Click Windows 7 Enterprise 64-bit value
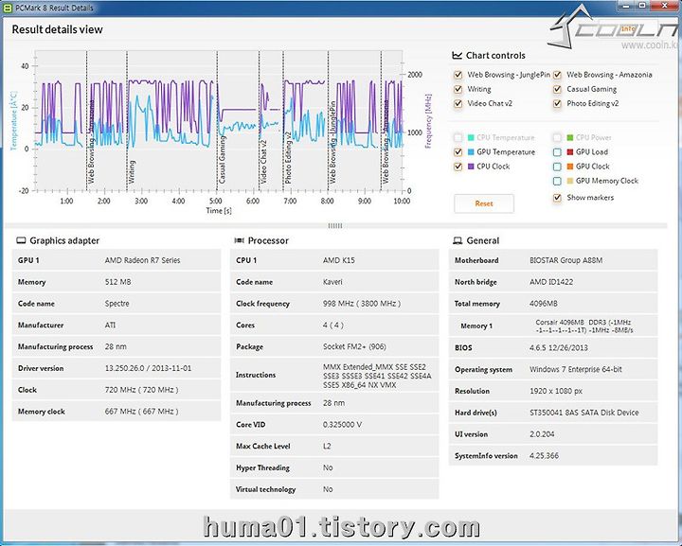Viewport: 682px width, 546px height. (x=576, y=370)
